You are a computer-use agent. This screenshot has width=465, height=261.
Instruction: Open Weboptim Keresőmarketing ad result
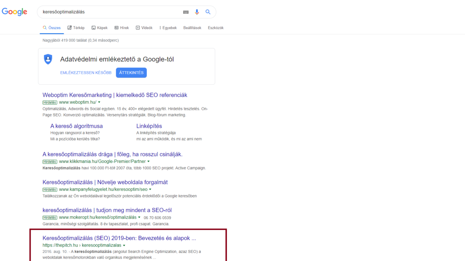pos(115,95)
